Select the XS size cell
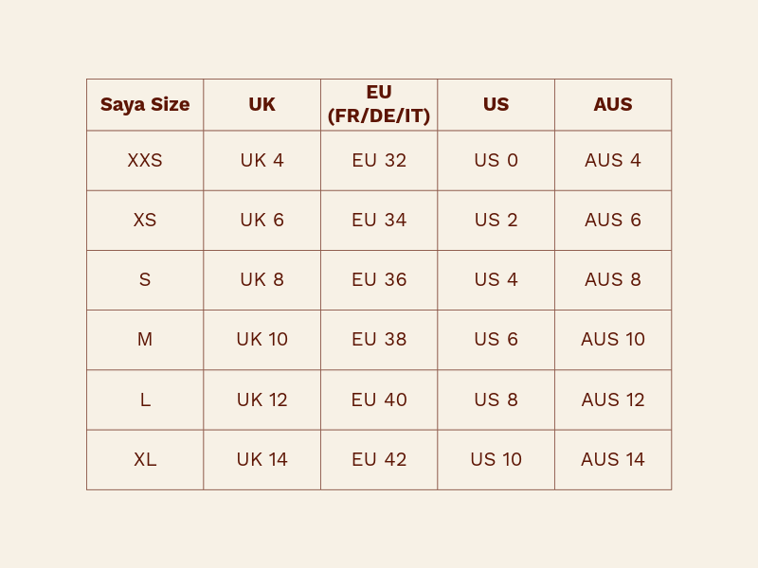The height and width of the screenshot is (568, 758). pos(145,220)
